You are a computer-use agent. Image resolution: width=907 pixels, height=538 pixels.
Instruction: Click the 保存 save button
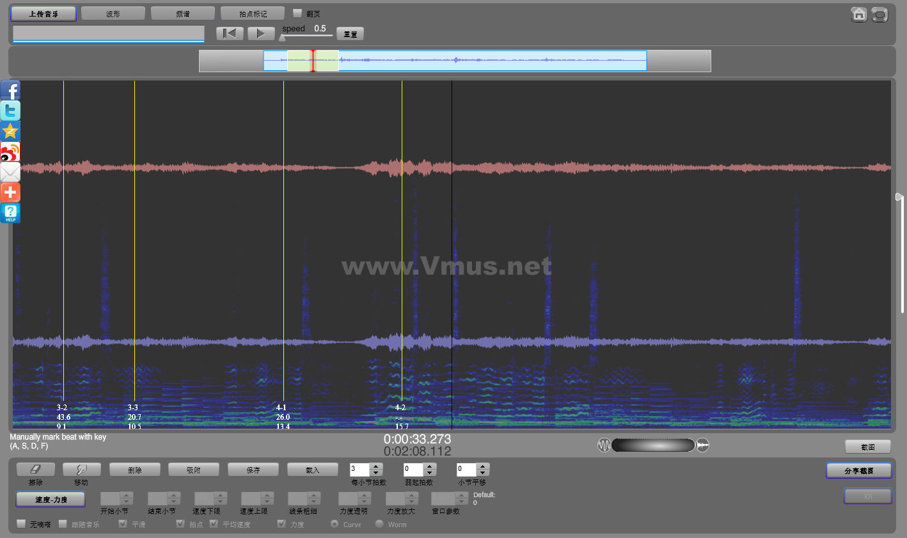tap(253, 470)
